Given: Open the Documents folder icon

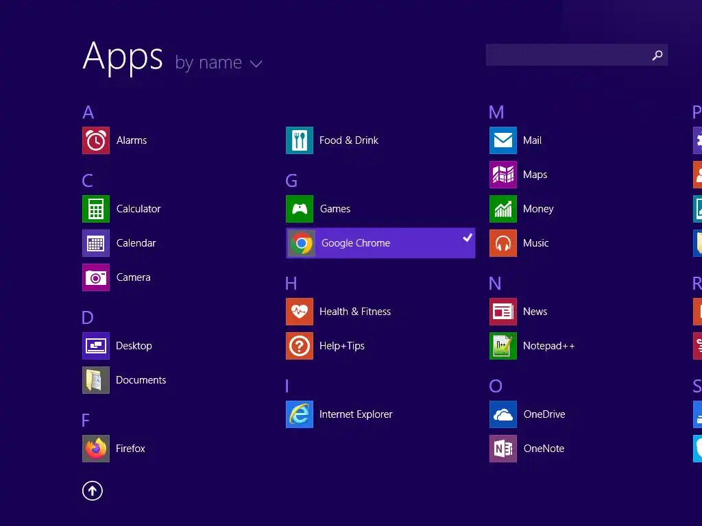Looking at the screenshot, I should [96, 380].
